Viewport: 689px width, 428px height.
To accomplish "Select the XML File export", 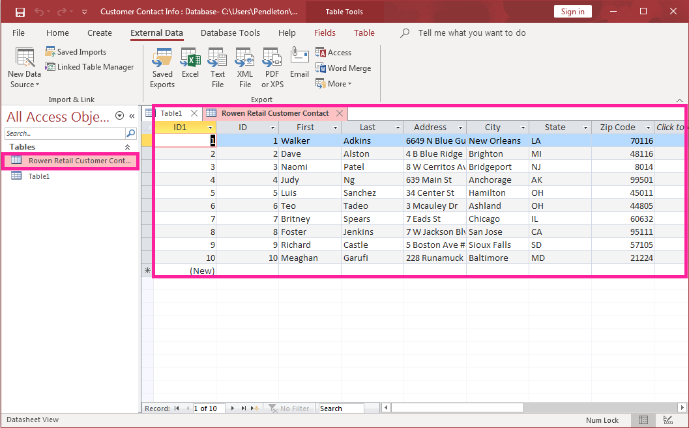I will coord(244,67).
